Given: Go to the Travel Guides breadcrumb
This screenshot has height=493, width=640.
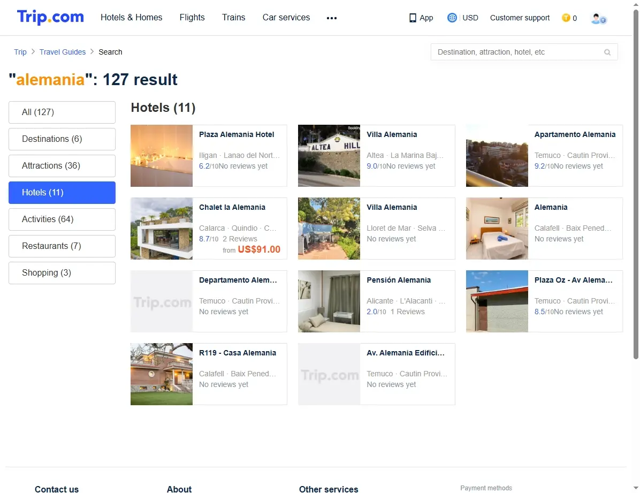Looking at the screenshot, I should tap(63, 52).
